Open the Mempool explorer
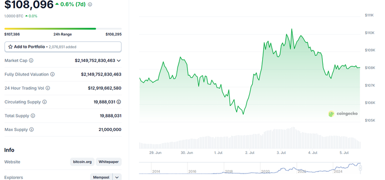385x180 pixels. 101,177
